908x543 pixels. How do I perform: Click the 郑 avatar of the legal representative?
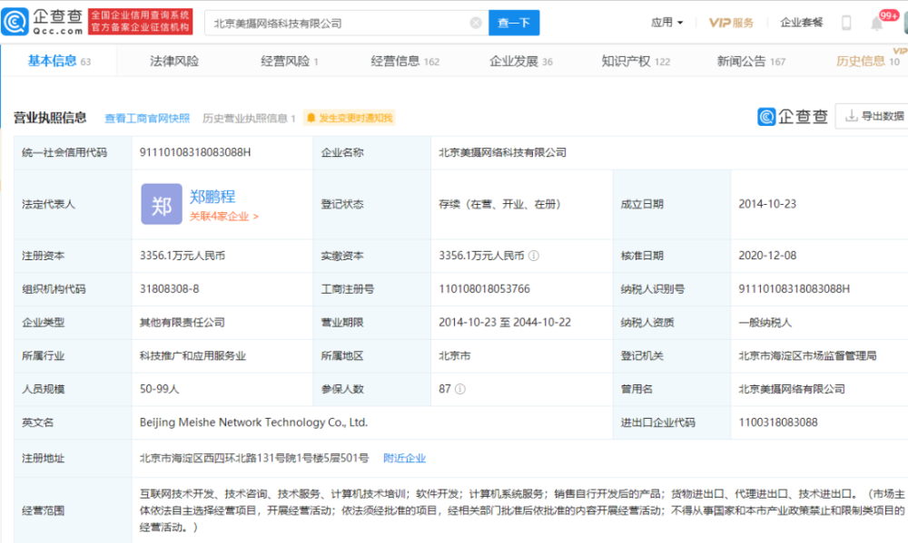pos(161,205)
